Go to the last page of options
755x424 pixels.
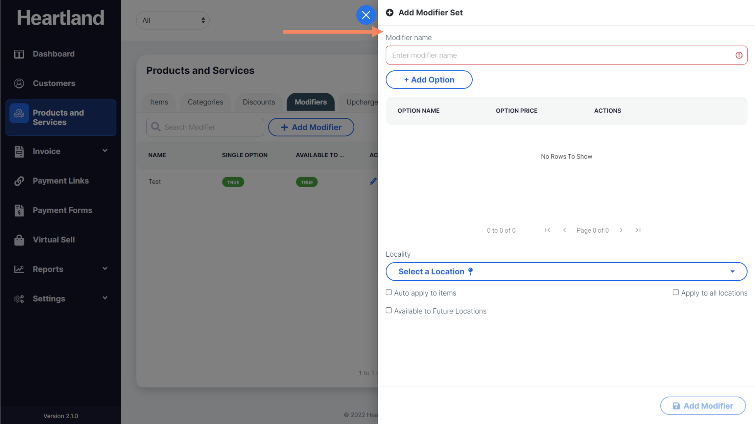coord(638,230)
